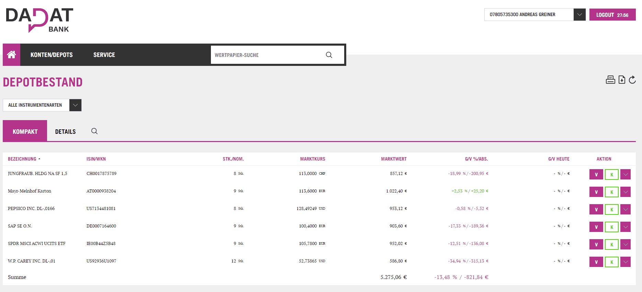Sell PEPSICO INC. with V button
This screenshot has height=292, width=642.
tap(596, 209)
